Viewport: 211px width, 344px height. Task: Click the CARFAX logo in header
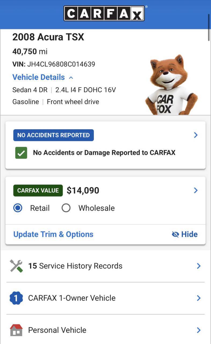point(104,13)
